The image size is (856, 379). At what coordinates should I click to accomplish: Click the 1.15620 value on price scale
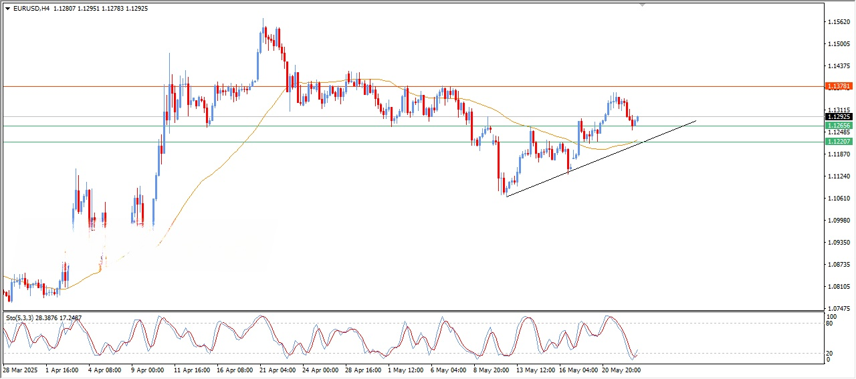pyautogui.click(x=839, y=22)
